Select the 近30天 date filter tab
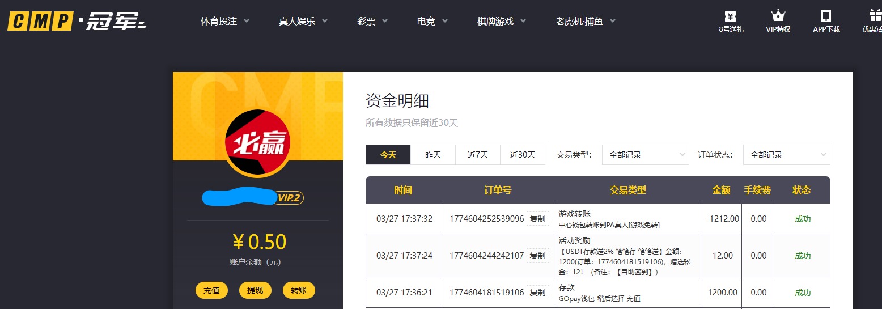 point(523,155)
